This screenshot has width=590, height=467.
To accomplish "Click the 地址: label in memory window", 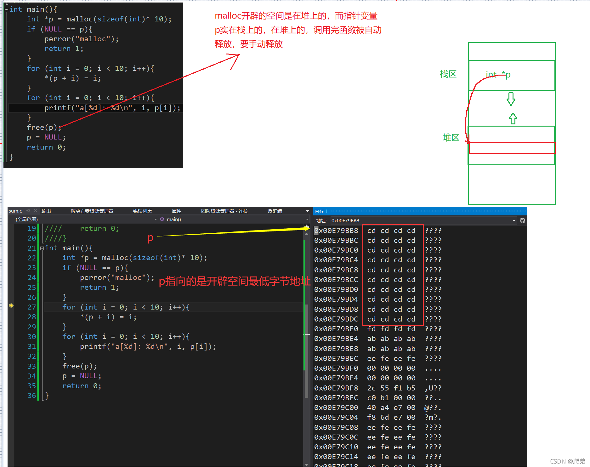I will 321,220.
